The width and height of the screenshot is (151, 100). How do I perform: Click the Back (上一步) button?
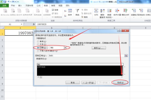[x=89, y=82]
